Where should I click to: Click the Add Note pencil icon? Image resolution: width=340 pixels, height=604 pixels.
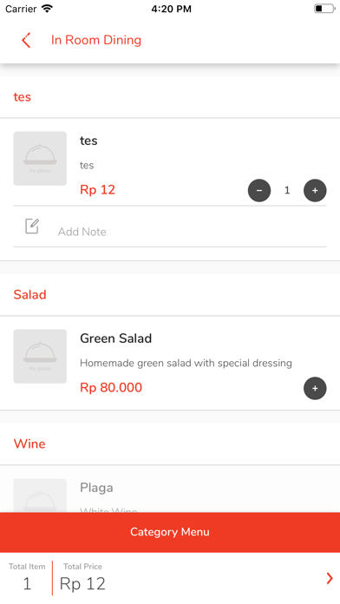(x=32, y=226)
